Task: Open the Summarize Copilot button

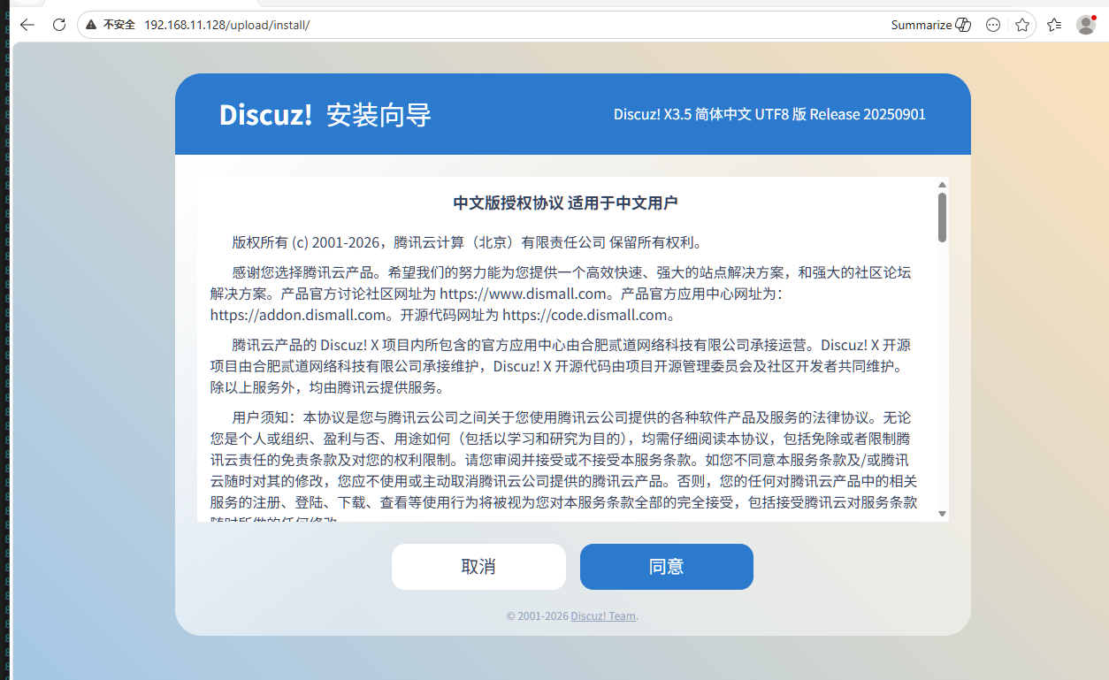Action: 931,25
